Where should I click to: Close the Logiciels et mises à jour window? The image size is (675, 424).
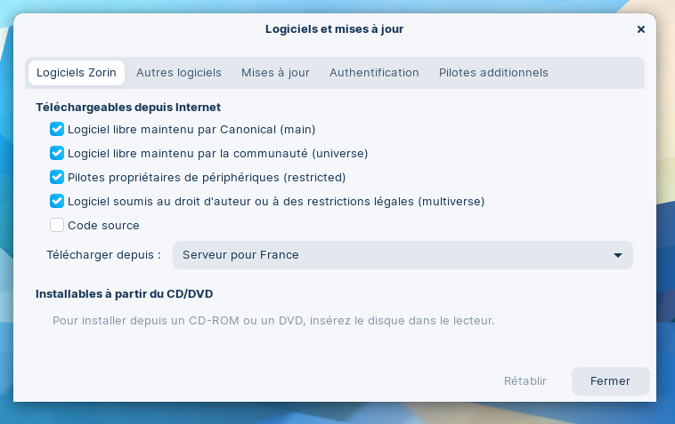tap(641, 29)
